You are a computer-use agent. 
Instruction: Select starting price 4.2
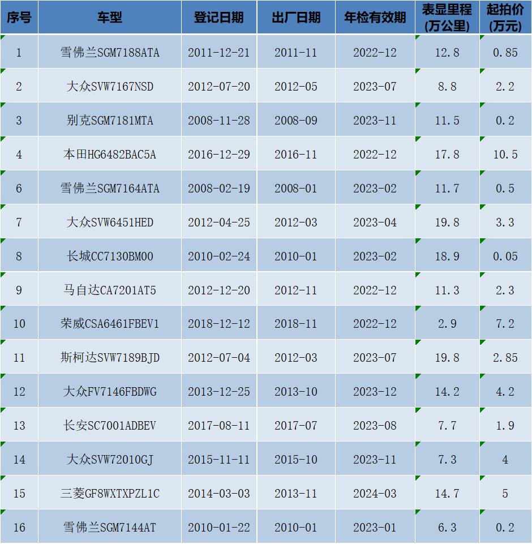(505, 391)
